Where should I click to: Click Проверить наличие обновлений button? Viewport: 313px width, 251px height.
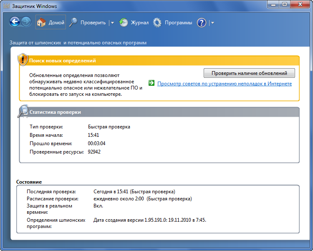(249, 73)
